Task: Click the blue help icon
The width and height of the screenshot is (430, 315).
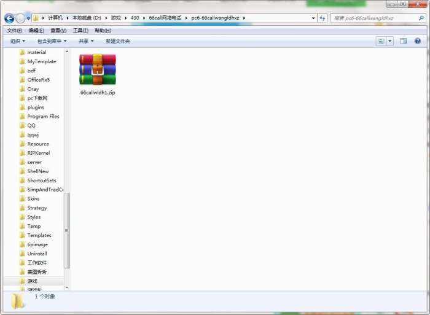Action: pyautogui.click(x=417, y=41)
